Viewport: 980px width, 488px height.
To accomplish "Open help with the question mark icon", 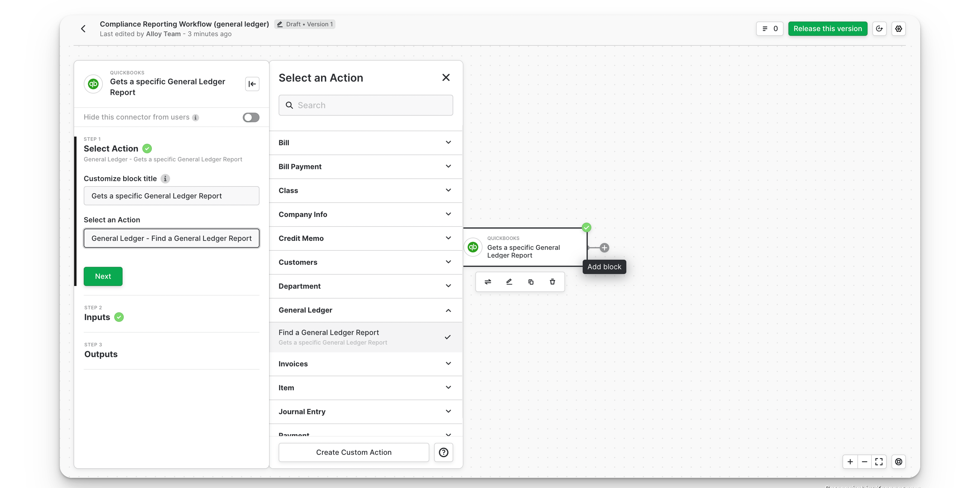I will tap(443, 452).
